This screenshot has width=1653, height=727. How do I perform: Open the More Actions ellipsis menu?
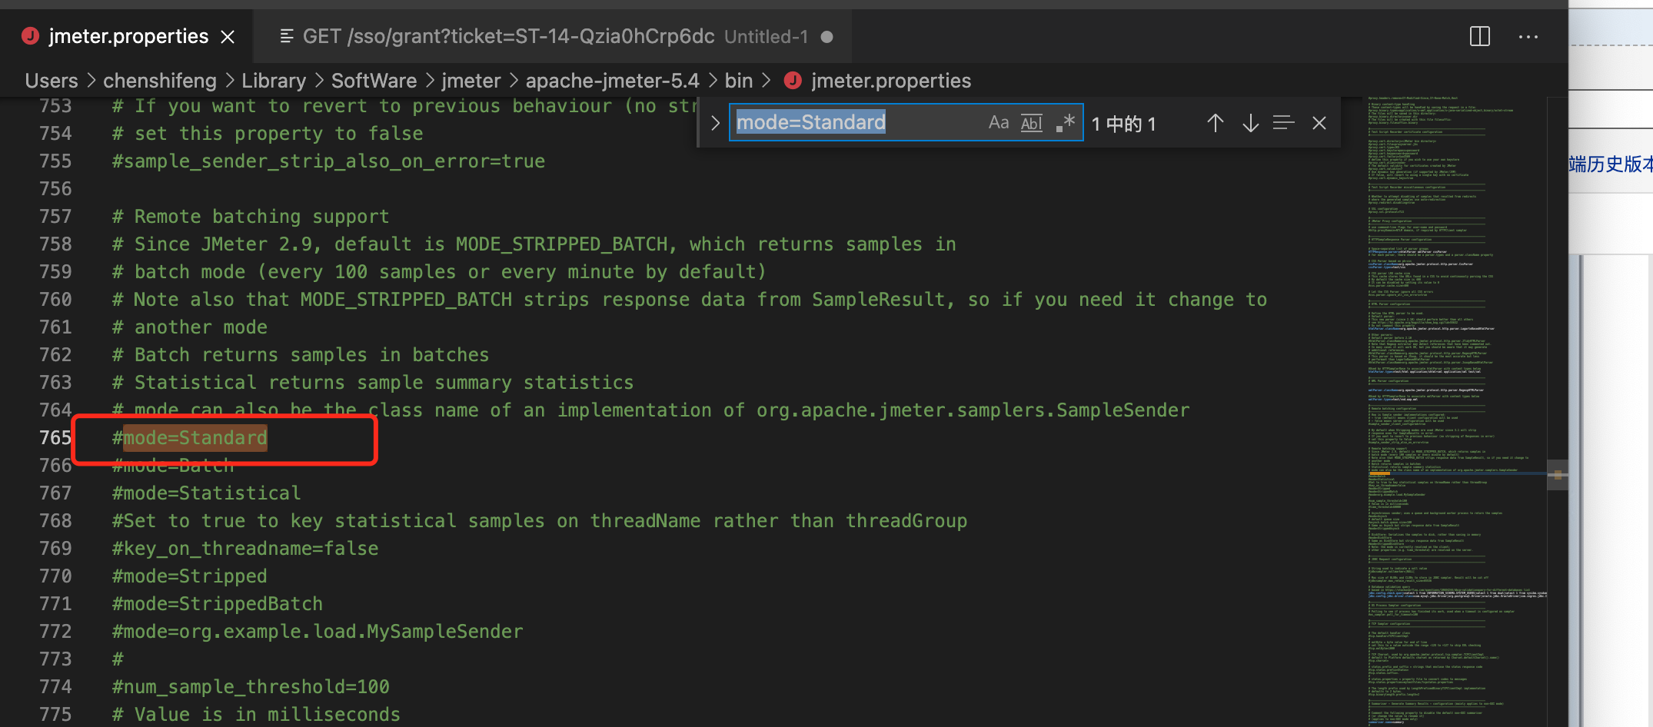tap(1528, 37)
